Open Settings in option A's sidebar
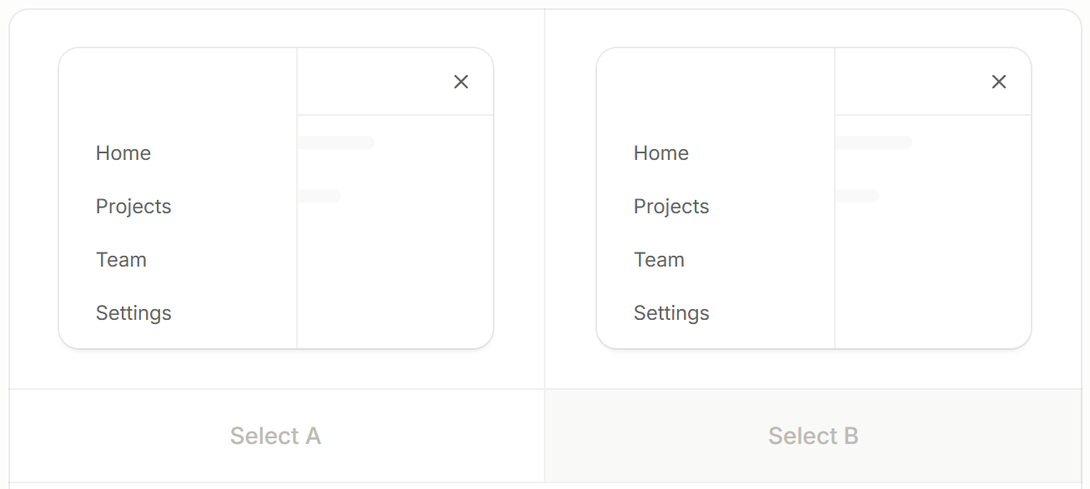The width and height of the screenshot is (1090, 489). click(x=133, y=313)
